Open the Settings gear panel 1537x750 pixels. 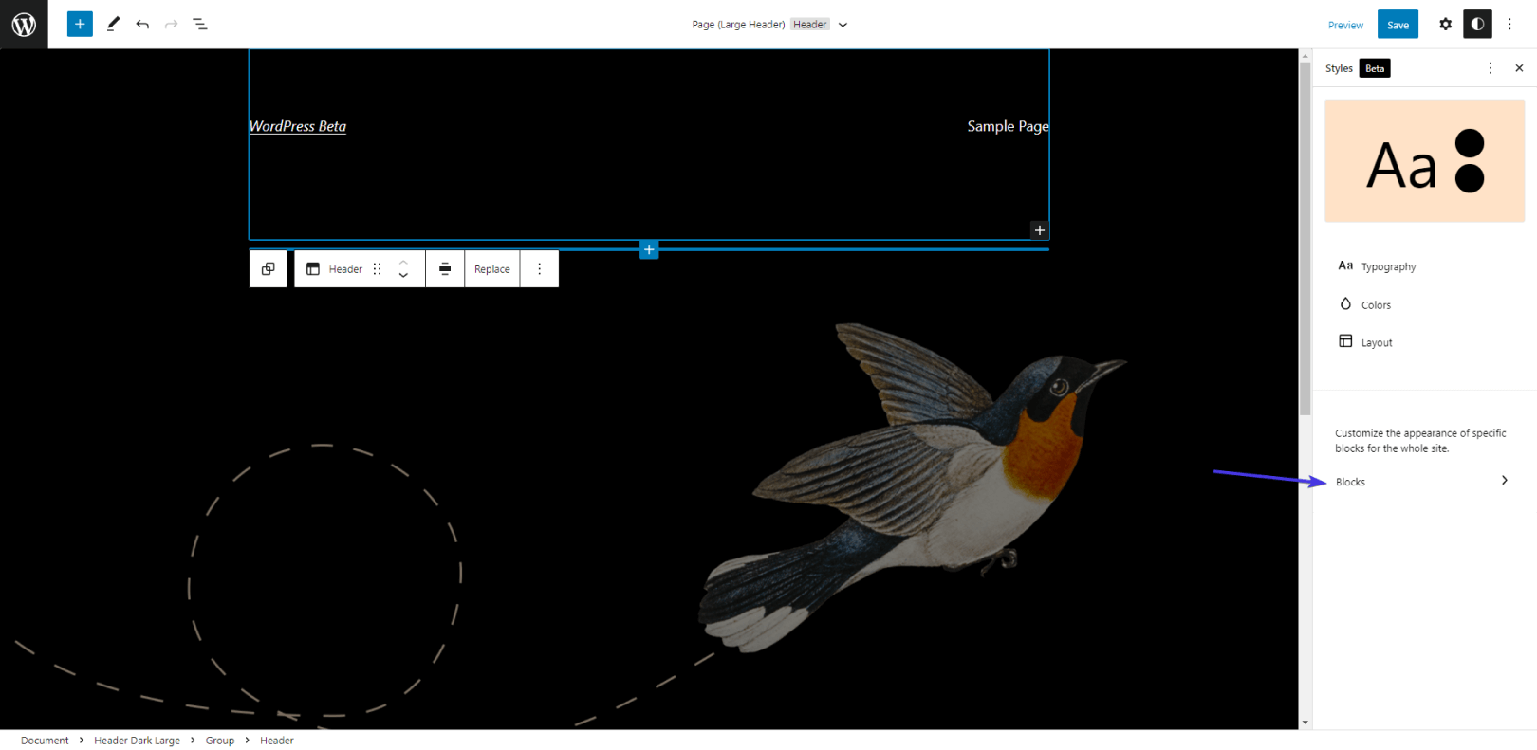tap(1445, 25)
